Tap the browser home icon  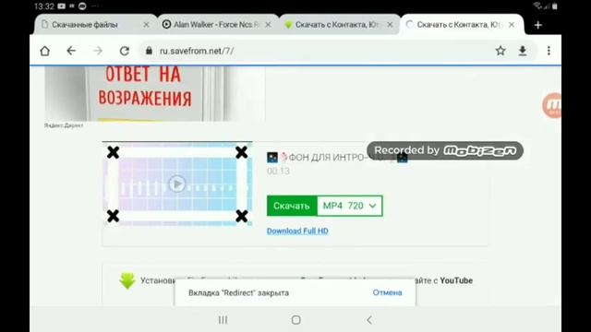pos(45,51)
